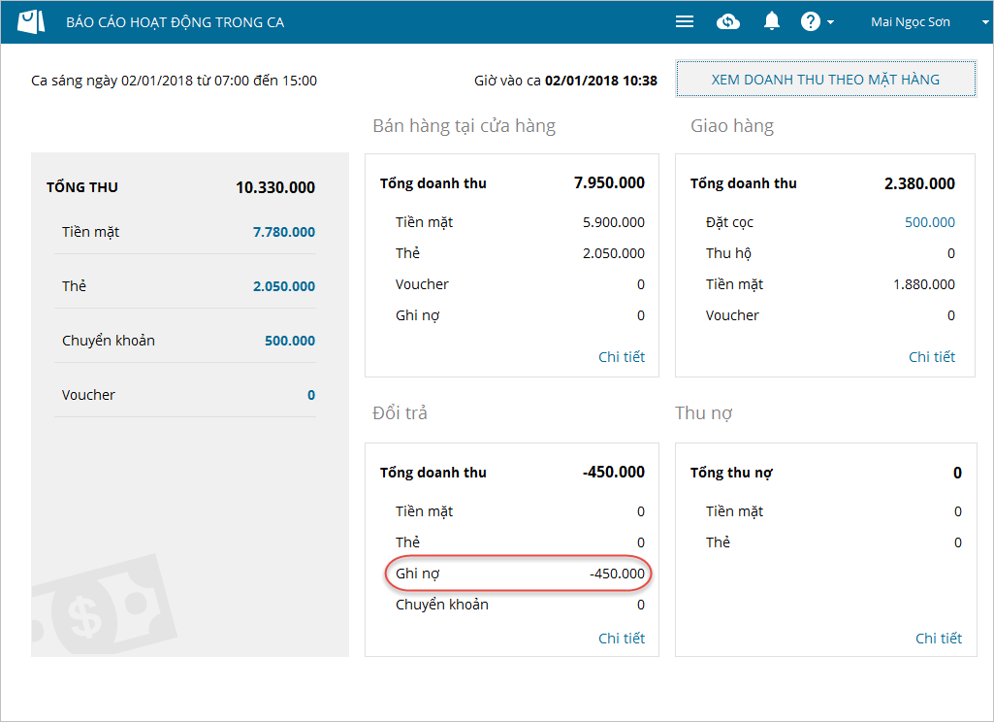Viewport: 994px width, 722px height.
Task: Open the notifications bell
Action: pos(772,21)
